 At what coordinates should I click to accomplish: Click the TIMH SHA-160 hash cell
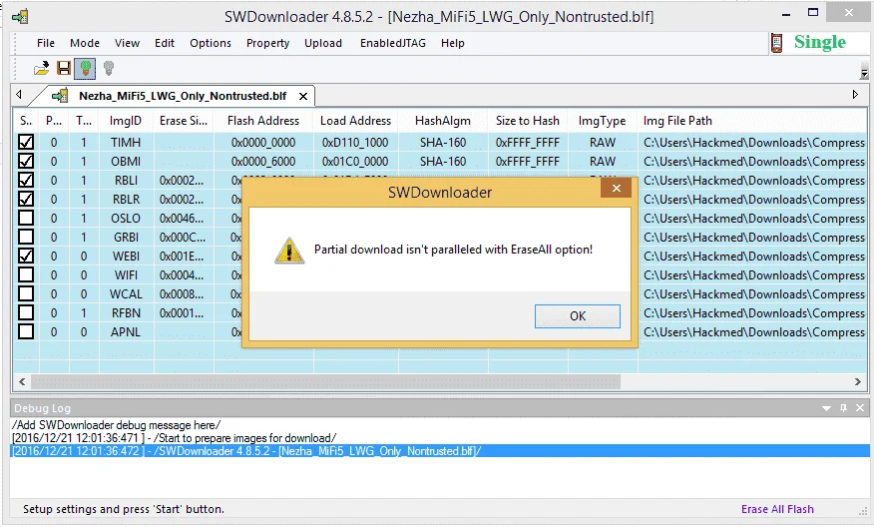pyautogui.click(x=443, y=142)
